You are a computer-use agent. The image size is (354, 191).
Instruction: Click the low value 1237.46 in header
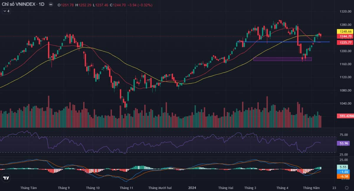pos(102,5)
